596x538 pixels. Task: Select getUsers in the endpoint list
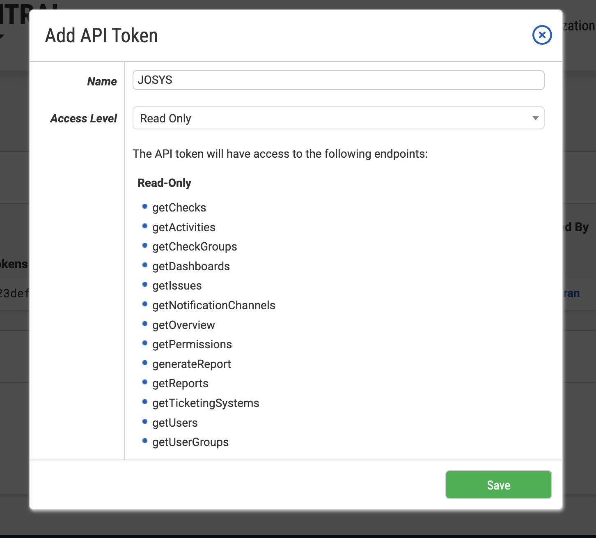(x=175, y=423)
